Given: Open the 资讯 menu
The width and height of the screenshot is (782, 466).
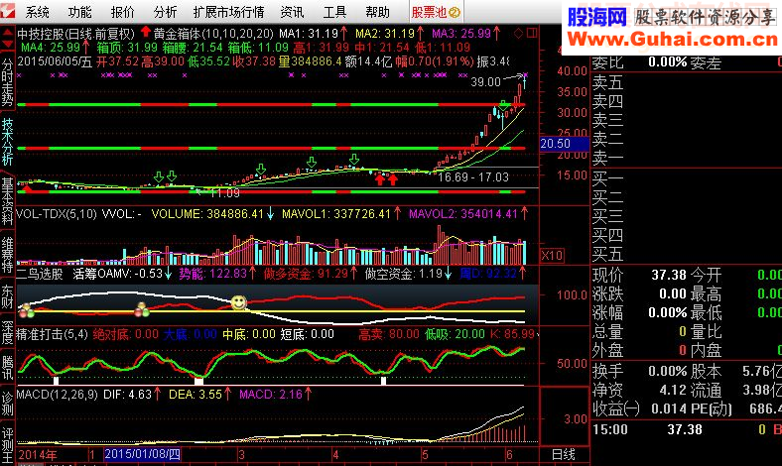Looking at the screenshot, I should coord(292,12).
